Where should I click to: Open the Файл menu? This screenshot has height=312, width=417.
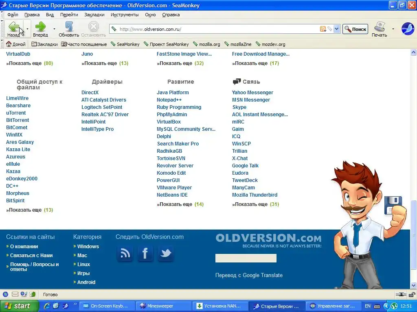pyautogui.click(x=13, y=15)
